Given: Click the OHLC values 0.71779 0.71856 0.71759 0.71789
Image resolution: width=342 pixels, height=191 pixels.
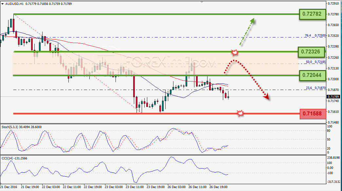Looking at the screenshot, I should point(48,4).
